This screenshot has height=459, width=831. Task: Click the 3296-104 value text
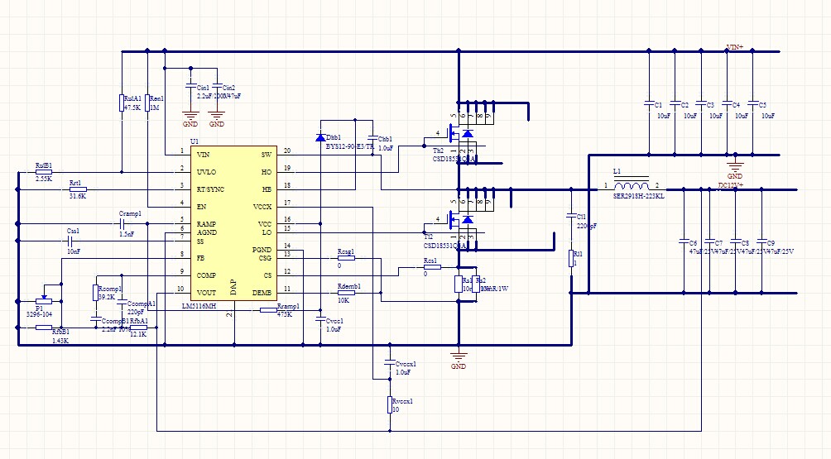[39, 314]
